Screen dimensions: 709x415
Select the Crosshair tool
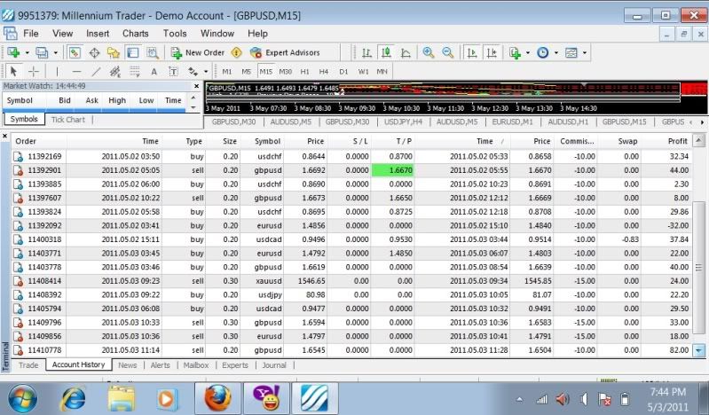pyautogui.click(x=34, y=72)
